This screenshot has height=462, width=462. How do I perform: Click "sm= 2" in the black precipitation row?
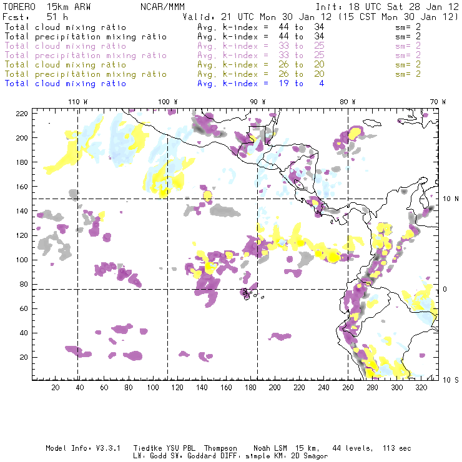[x=408, y=37]
